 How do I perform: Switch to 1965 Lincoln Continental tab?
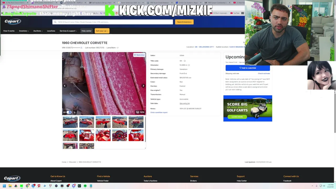217,3
